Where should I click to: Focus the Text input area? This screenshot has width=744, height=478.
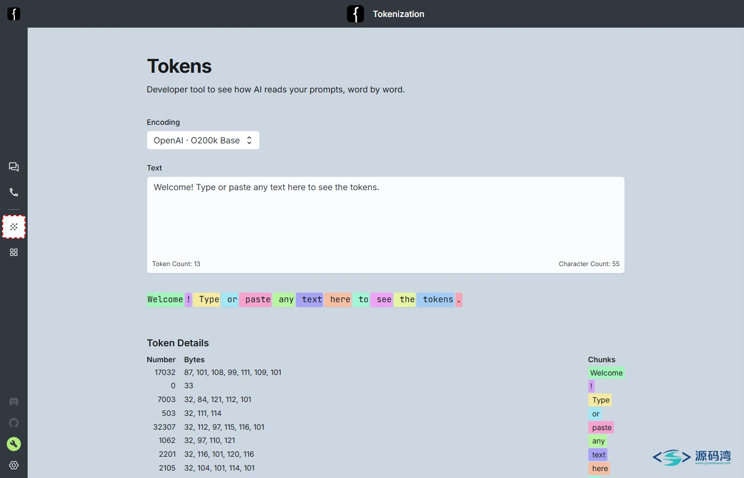386,225
